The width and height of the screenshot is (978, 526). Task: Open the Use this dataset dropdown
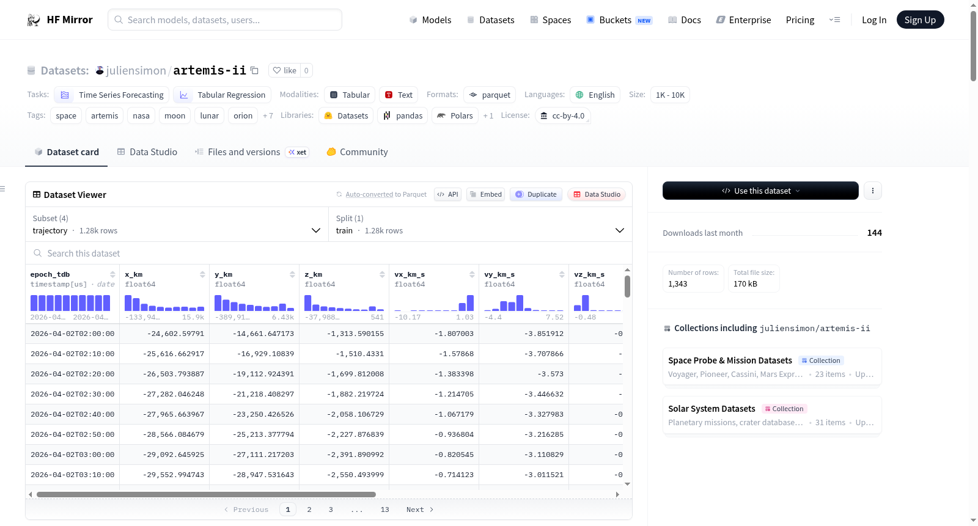click(x=760, y=191)
